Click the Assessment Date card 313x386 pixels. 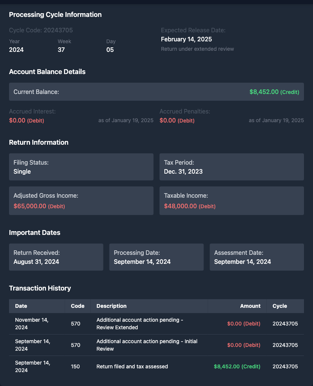257,257
